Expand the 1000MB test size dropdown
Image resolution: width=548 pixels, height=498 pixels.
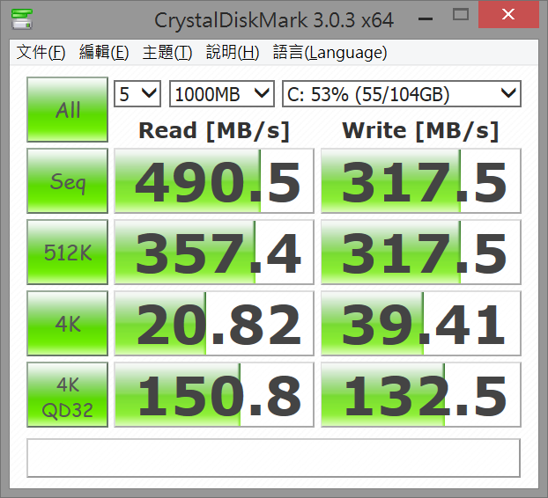222,94
